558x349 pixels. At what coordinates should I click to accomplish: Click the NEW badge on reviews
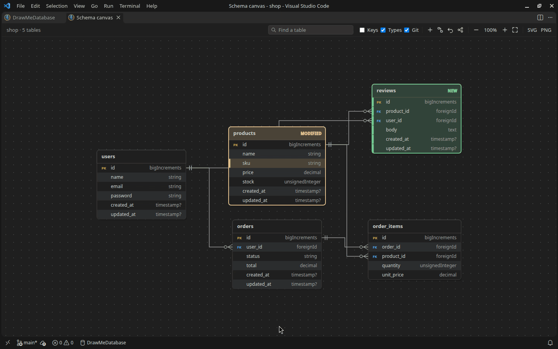(452, 91)
